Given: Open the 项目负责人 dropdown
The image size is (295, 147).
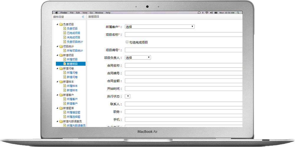Looking at the screenshot, I should coord(138,58).
